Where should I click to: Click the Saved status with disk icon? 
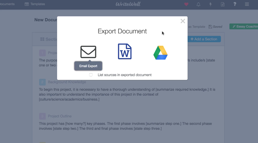click(x=215, y=27)
